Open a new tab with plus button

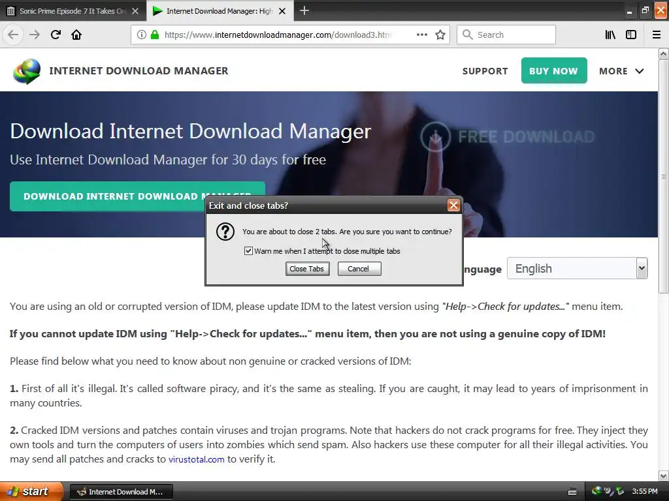click(304, 10)
